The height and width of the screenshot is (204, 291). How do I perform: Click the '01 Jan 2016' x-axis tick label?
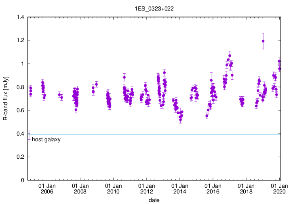click(x=213, y=189)
